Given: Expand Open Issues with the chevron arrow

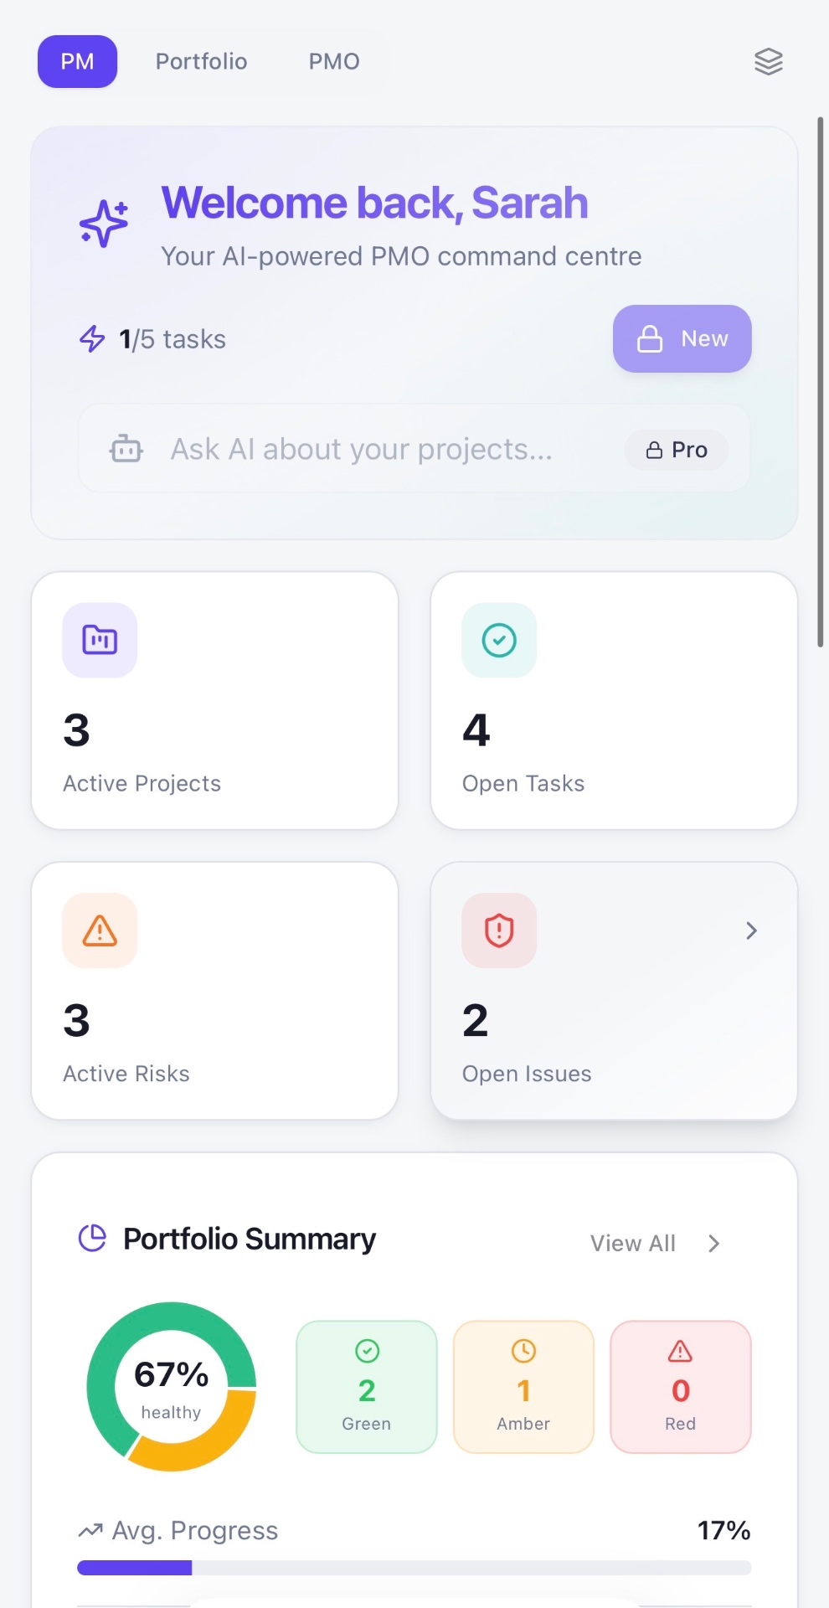Looking at the screenshot, I should point(751,930).
